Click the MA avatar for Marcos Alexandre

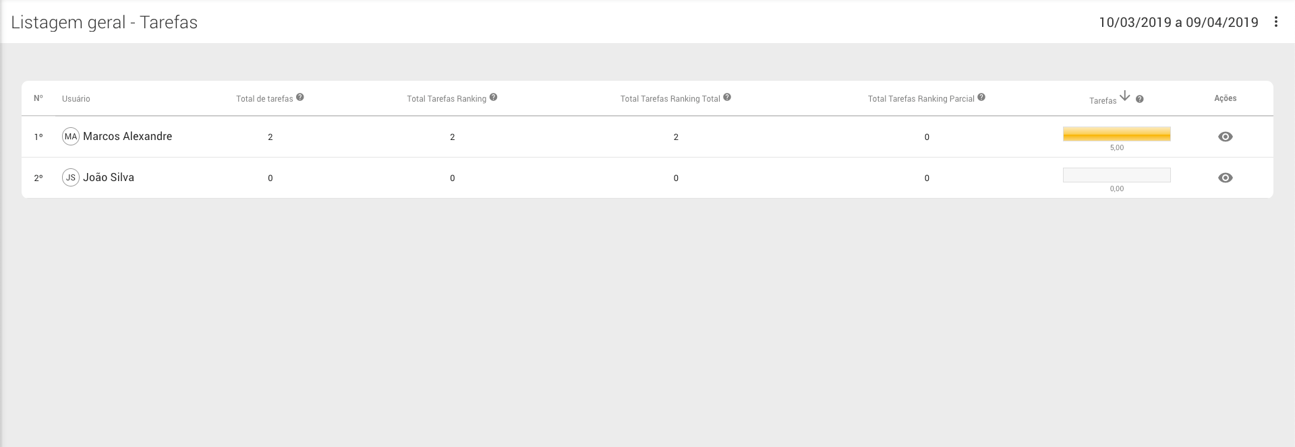[x=71, y=137]
